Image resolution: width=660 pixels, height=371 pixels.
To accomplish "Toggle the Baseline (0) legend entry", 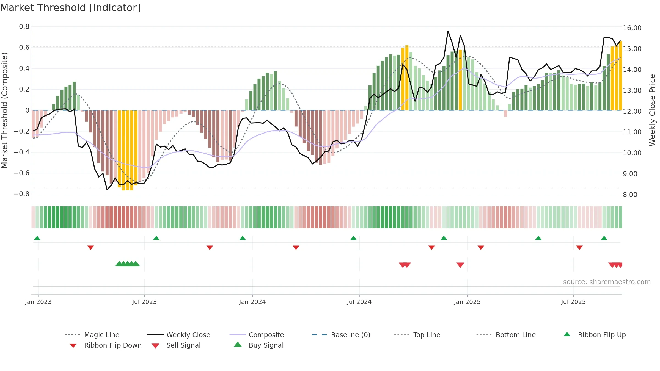I will [x=341, y=335].
